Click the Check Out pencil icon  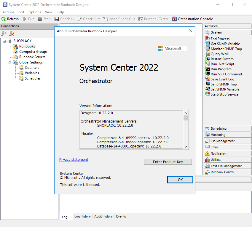[79, 19]
